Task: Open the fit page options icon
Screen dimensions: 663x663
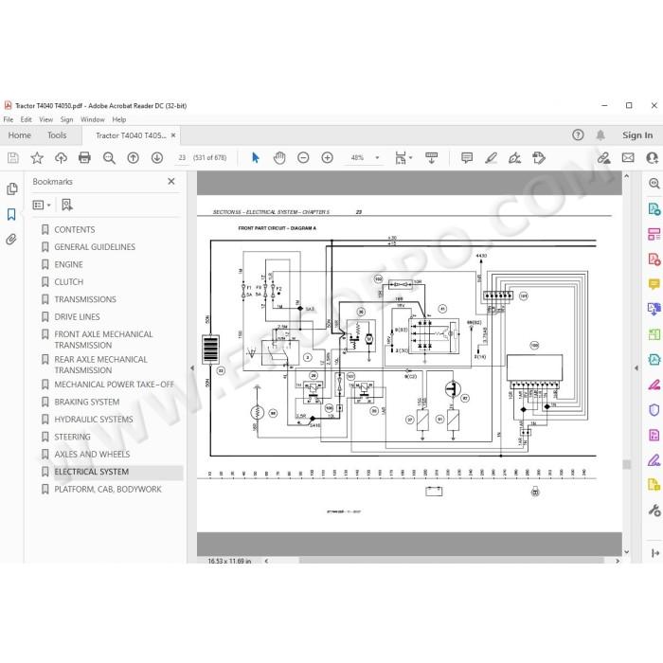Action: [403, 158]
